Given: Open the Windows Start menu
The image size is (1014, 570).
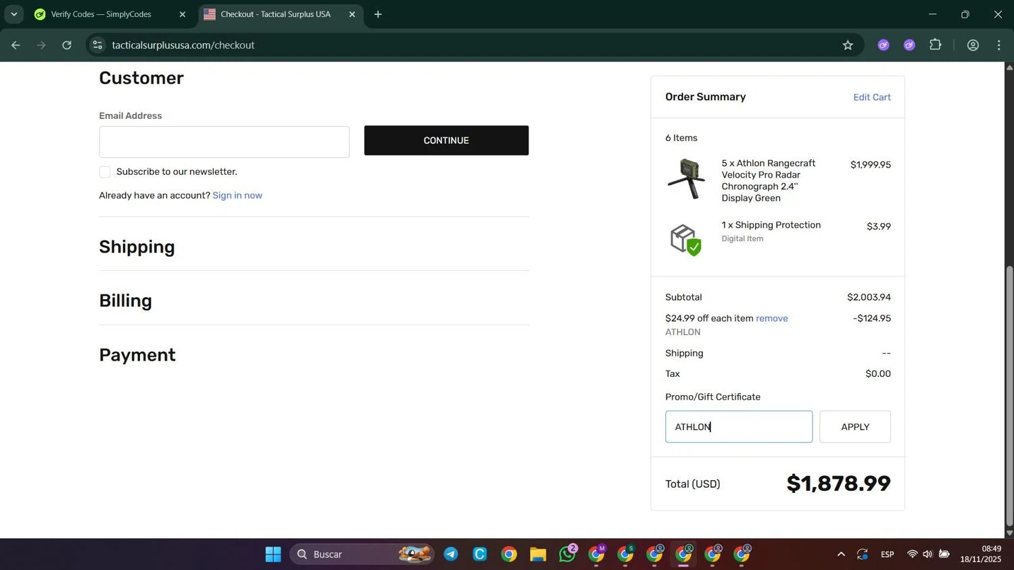Looking at the screenshot, I should [x=273, y=554].
